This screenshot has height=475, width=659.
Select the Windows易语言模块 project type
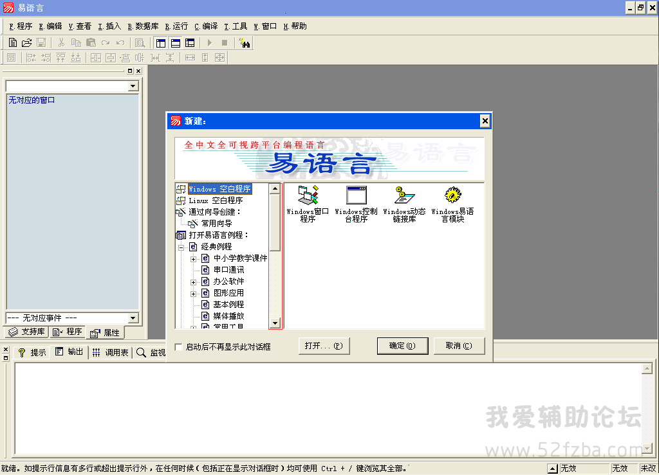(x=452, y=204)
